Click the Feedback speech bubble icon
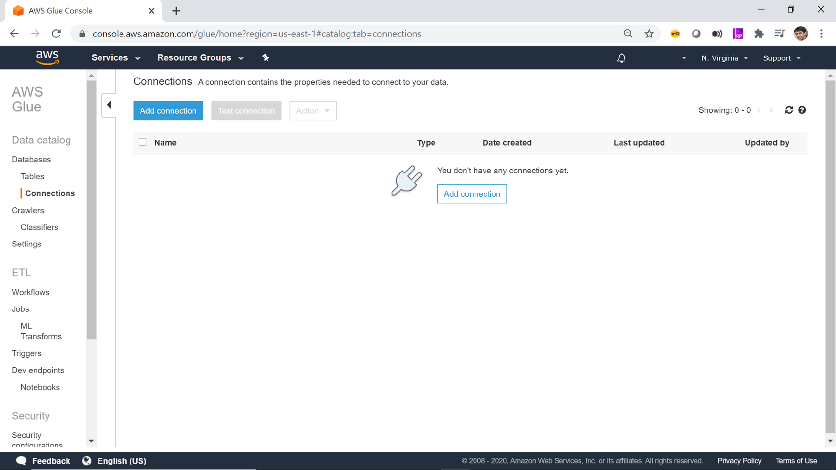This screenshot has height=470, width=836. pyautogui.click(x=21, y=460)
